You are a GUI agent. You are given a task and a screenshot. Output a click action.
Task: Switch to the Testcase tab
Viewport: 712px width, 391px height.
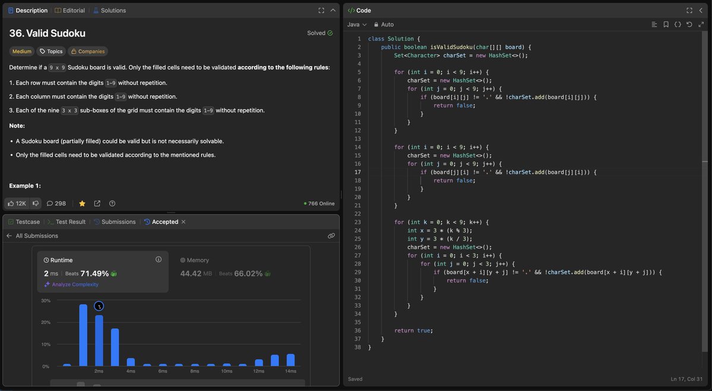click(x=24, y=222)
